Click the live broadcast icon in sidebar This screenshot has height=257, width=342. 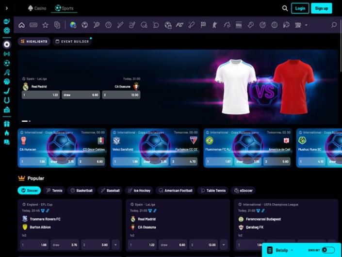(7, 54)
